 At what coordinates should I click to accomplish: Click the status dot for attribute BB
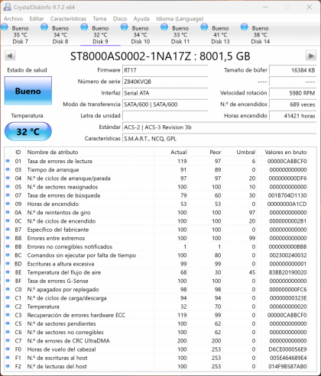point(8,246)
